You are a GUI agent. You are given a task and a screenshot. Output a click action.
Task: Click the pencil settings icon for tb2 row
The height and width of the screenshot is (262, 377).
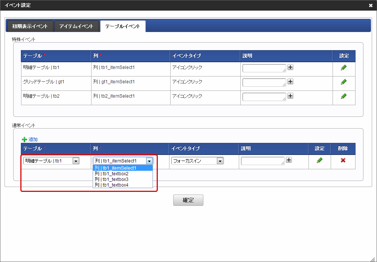click(x=343, y=96)
